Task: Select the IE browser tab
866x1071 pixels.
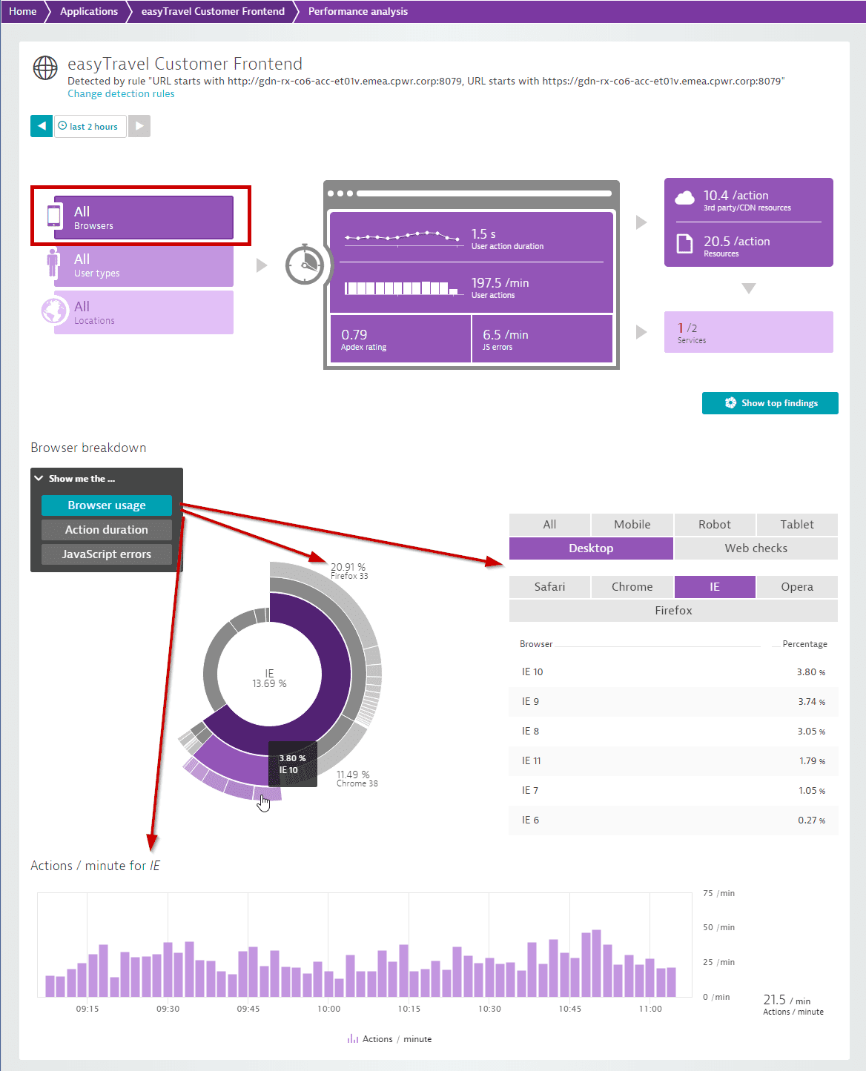Action: (715, 587)
